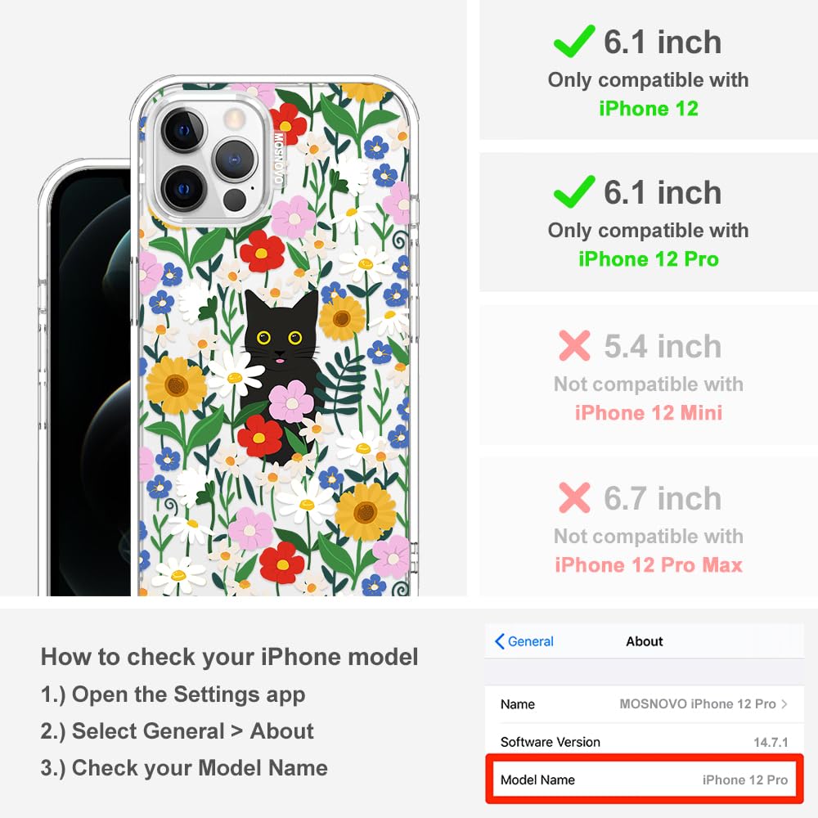This screenshot has height=818, width=818.
Task: Click the top camera lens on the phone
Action: pos(183,130)
